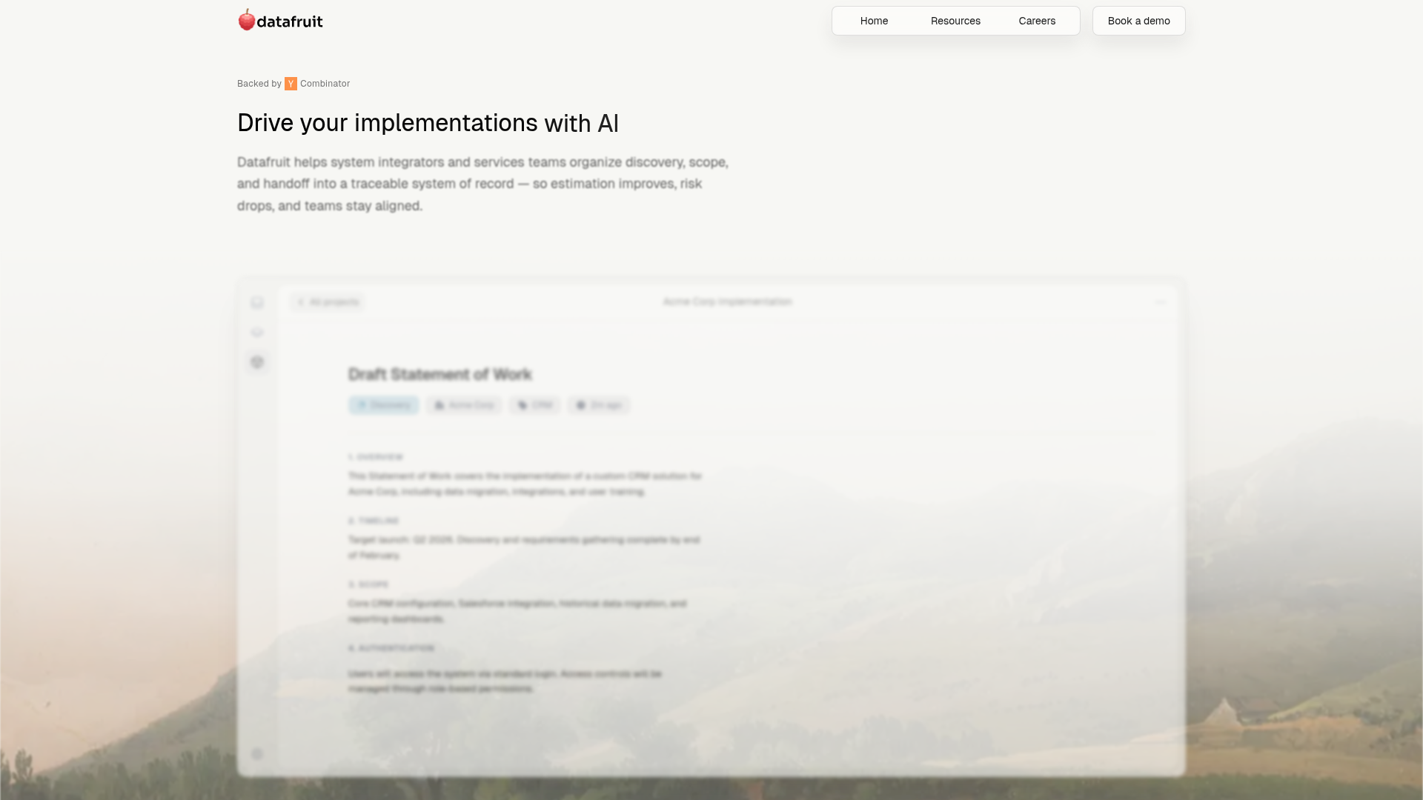The width and height of the screenshot is (1423, 800).
Task: Click the Book a demo button
Action: click(1139, 21)
